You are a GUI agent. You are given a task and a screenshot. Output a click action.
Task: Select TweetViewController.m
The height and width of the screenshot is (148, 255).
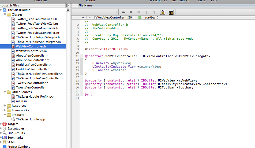pyautogui.click(x=33, y=87)
